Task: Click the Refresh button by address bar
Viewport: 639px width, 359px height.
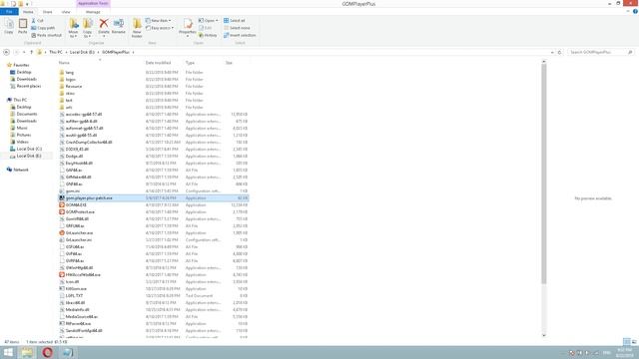Action: click(559, 52)
